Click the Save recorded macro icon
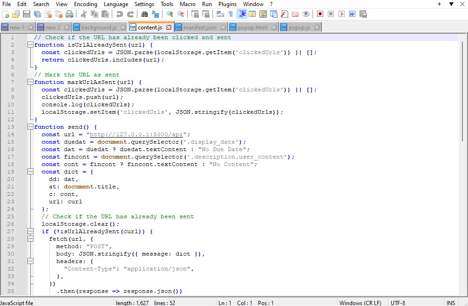The image size is (468, 306). [x=363, y=14]
